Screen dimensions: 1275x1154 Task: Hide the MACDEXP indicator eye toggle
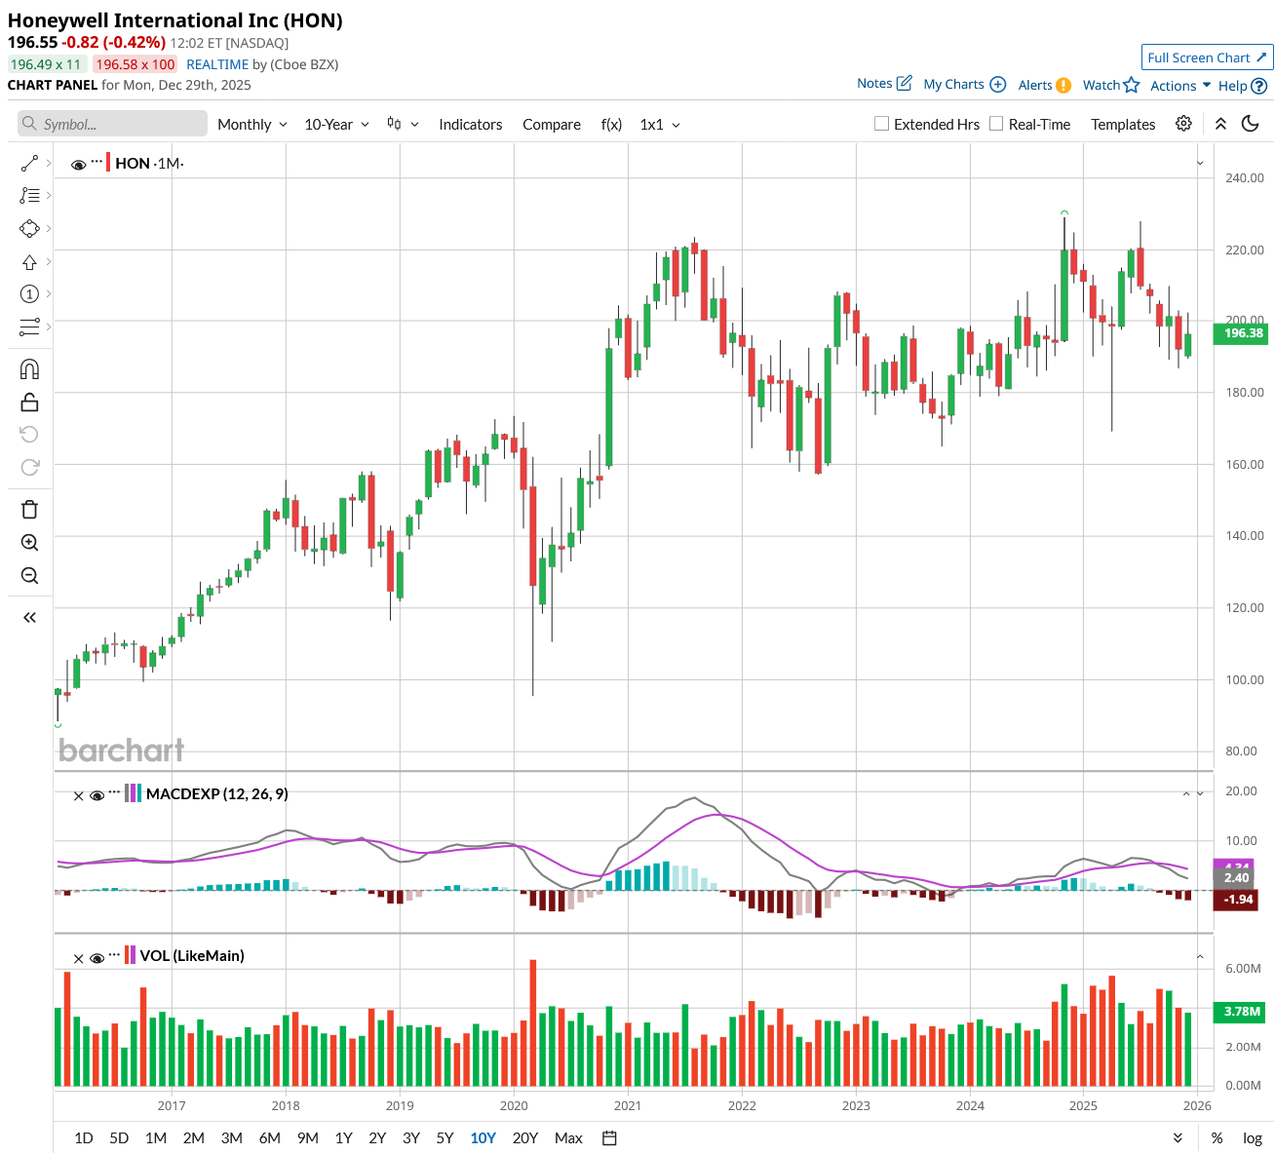tap(97, 795)
